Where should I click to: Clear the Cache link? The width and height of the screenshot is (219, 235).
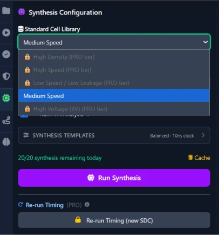(199, 158)
